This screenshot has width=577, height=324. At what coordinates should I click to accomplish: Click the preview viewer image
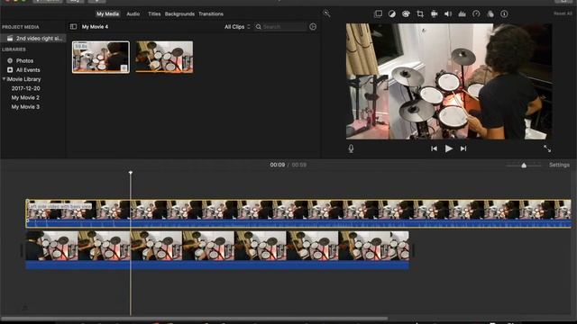pyautogui.click(x=449, y=81)
